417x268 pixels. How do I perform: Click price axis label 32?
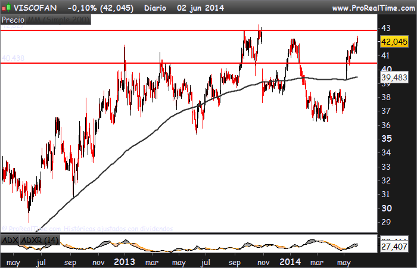(x=386, y=180)
